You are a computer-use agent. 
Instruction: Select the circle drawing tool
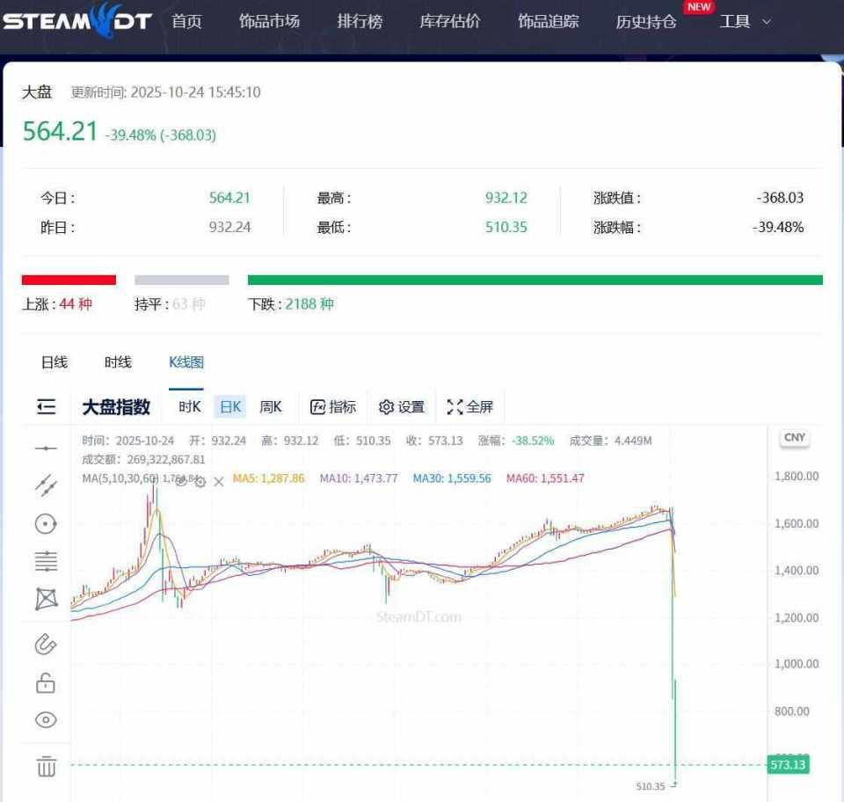[45, 523]
